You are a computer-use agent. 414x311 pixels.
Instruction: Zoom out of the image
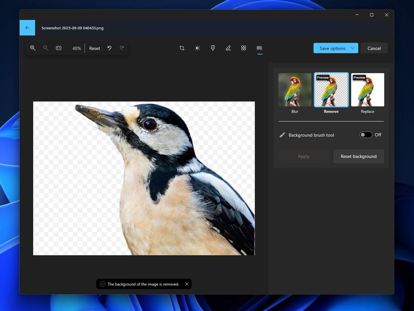click(45, 48)
